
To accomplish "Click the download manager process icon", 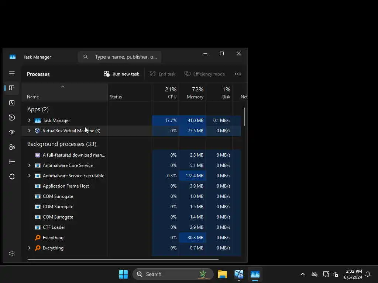I will click(38, 155).
